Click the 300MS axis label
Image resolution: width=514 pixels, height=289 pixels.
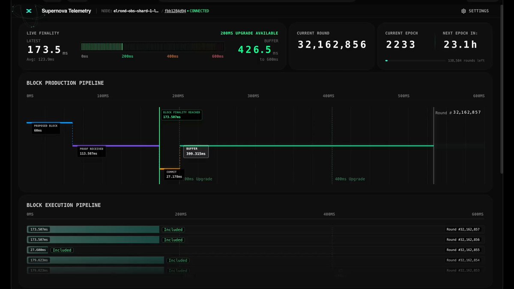tap(253, 96)
